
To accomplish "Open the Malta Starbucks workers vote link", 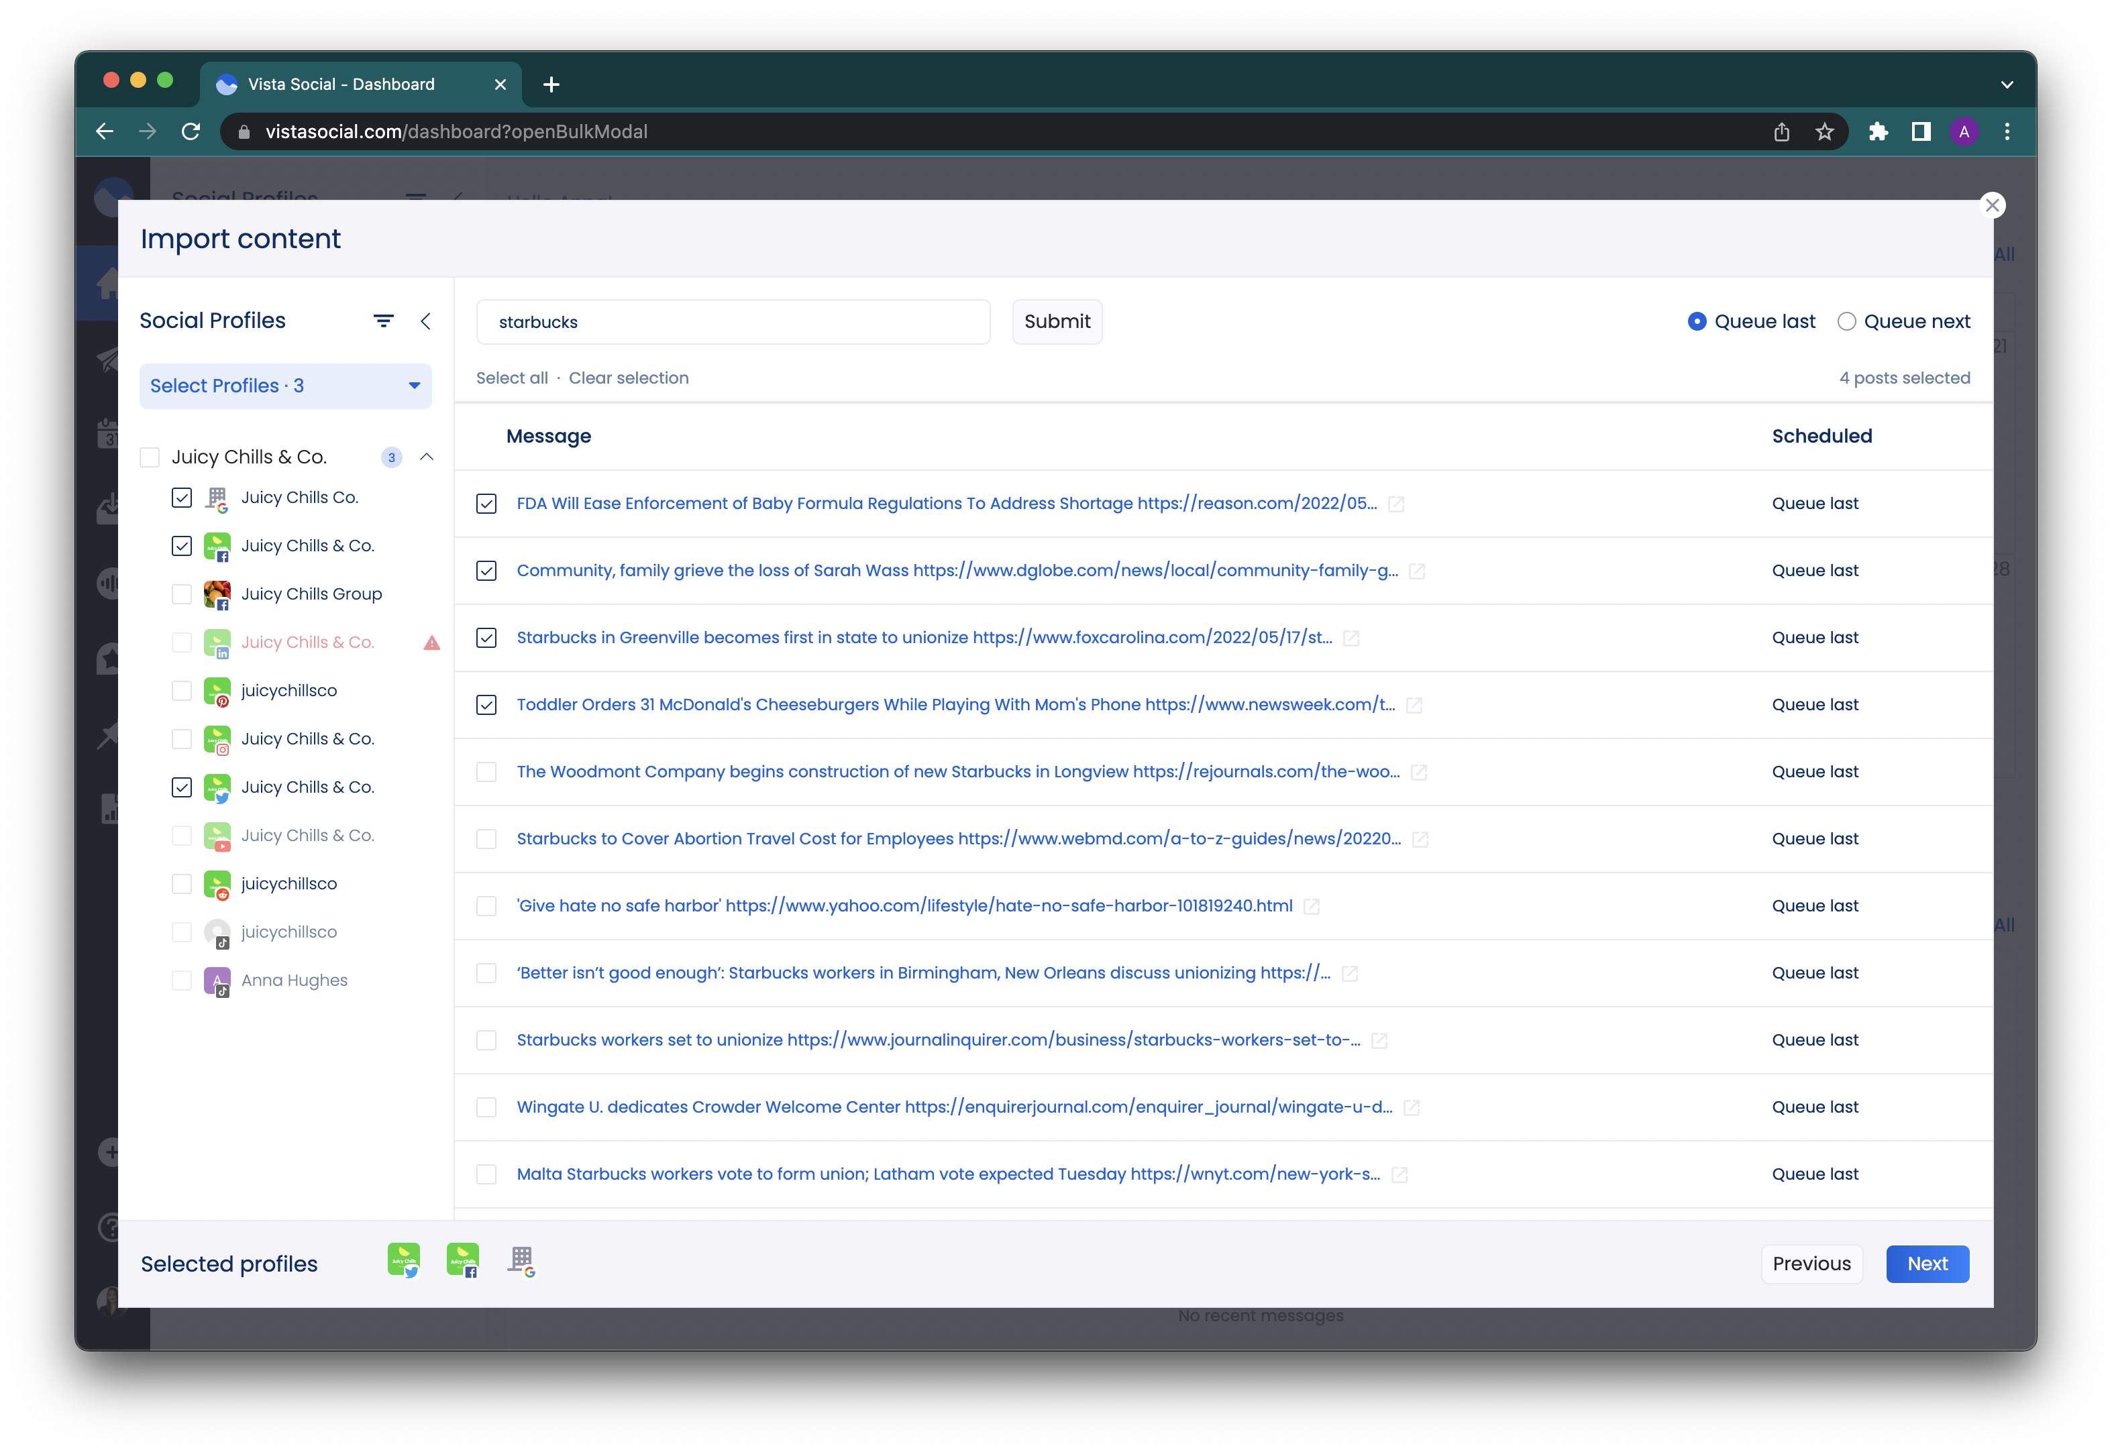I will 948,1175.
